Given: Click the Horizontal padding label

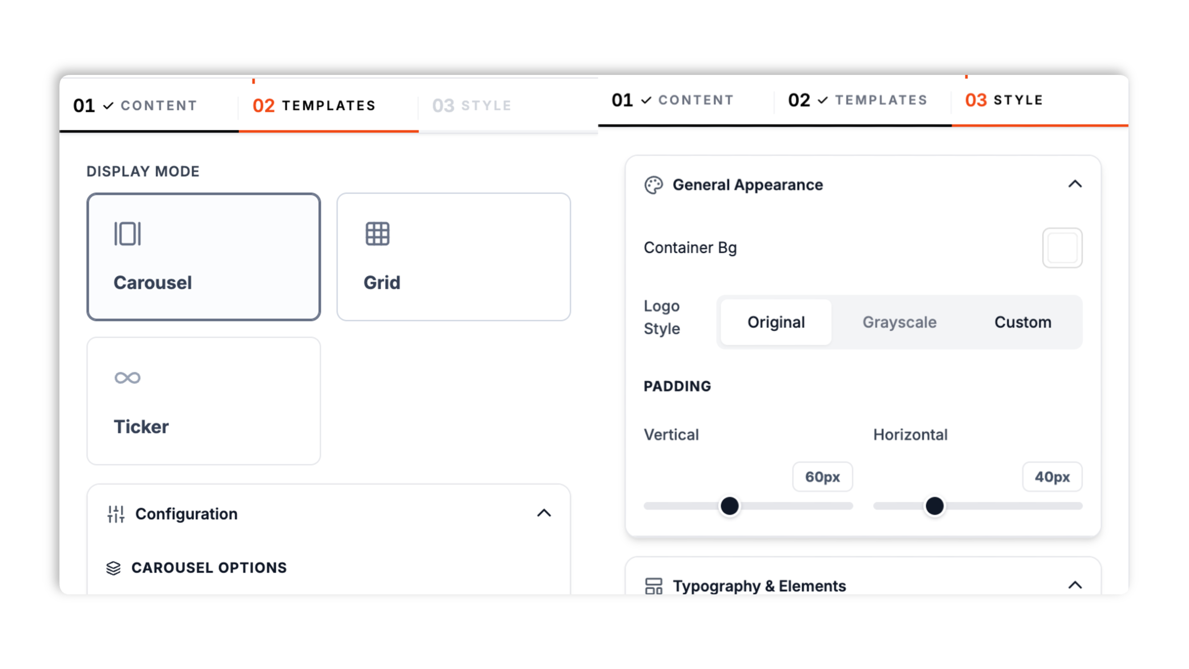Looking at the screenshot, I should (910, 435).
